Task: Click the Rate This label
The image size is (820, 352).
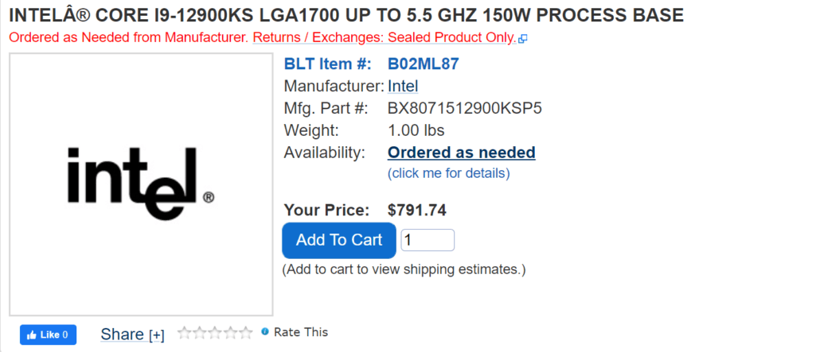Action: pyautogui.click(x=301, y=332)
